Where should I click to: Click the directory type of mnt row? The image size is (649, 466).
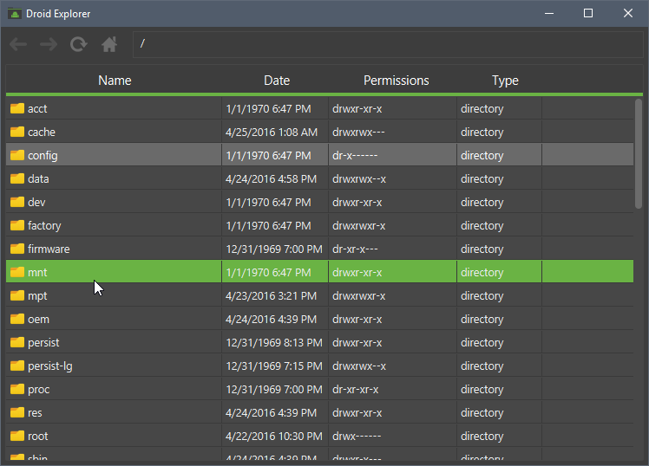click(482, 273)
